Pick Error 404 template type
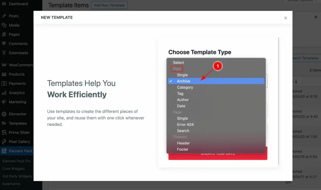 tap(185, 124)
